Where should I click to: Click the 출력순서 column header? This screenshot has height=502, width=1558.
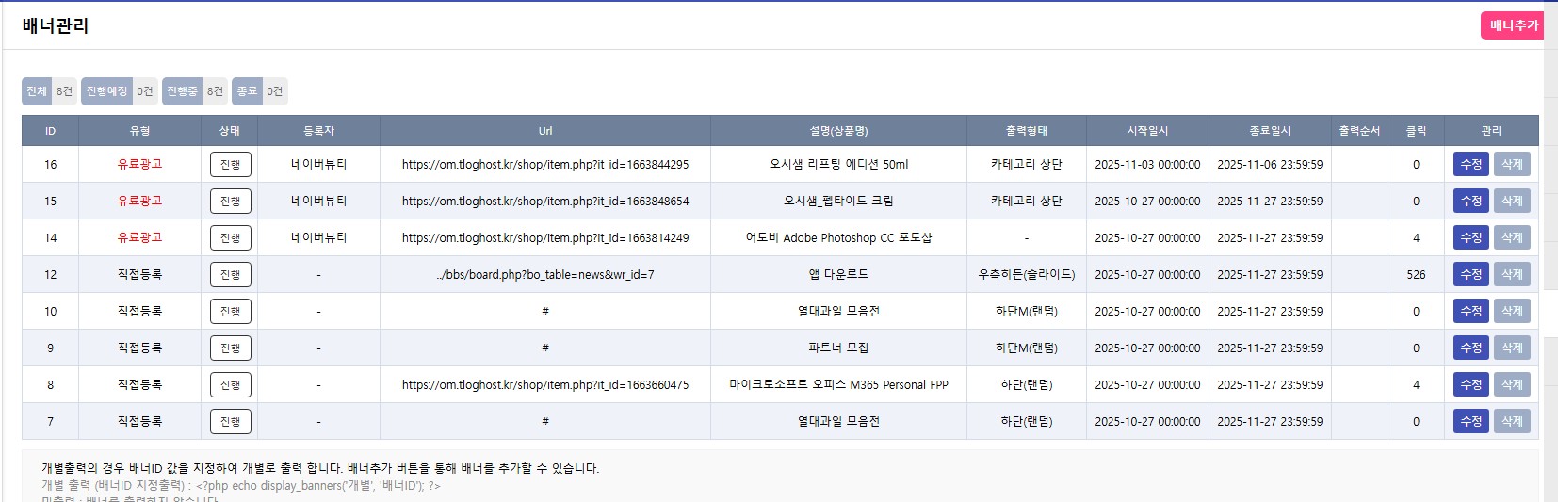point(1358,131)
